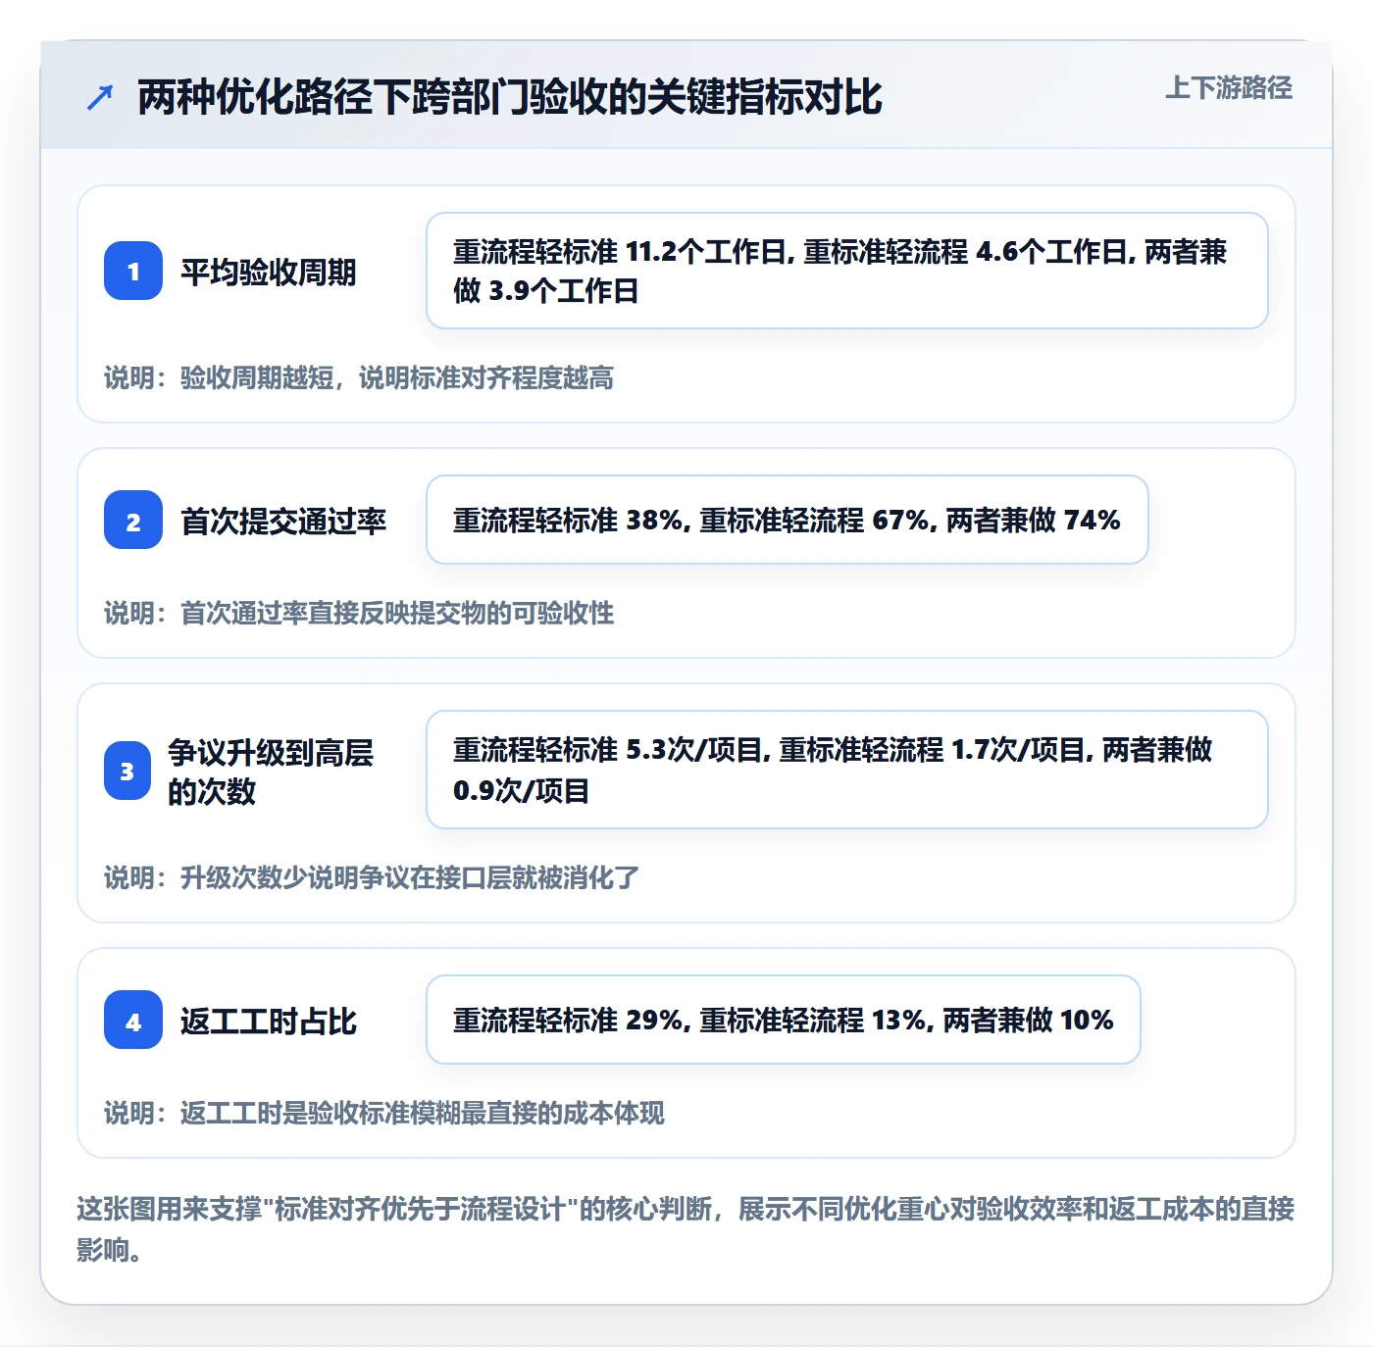
Task: Select the 平均验收周期 metric label
Action: (268, 272)
